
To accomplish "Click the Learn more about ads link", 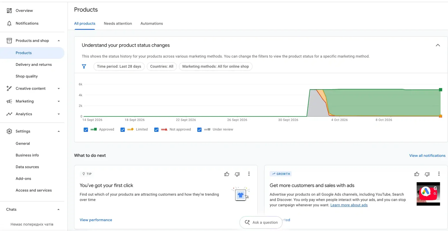I will coord(349,205).
